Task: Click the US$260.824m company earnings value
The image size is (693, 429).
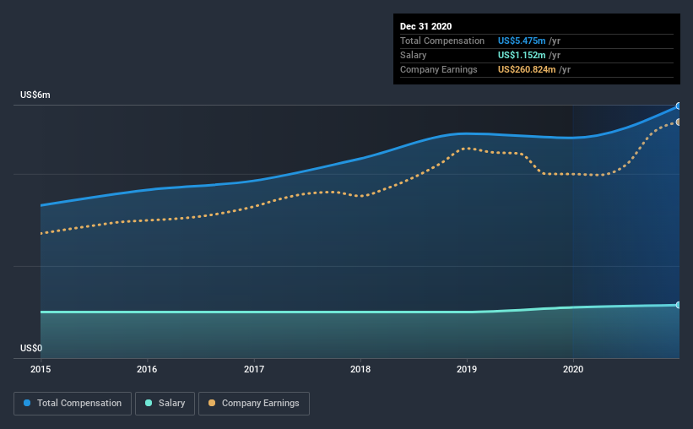Action: (x=527, y=69)
